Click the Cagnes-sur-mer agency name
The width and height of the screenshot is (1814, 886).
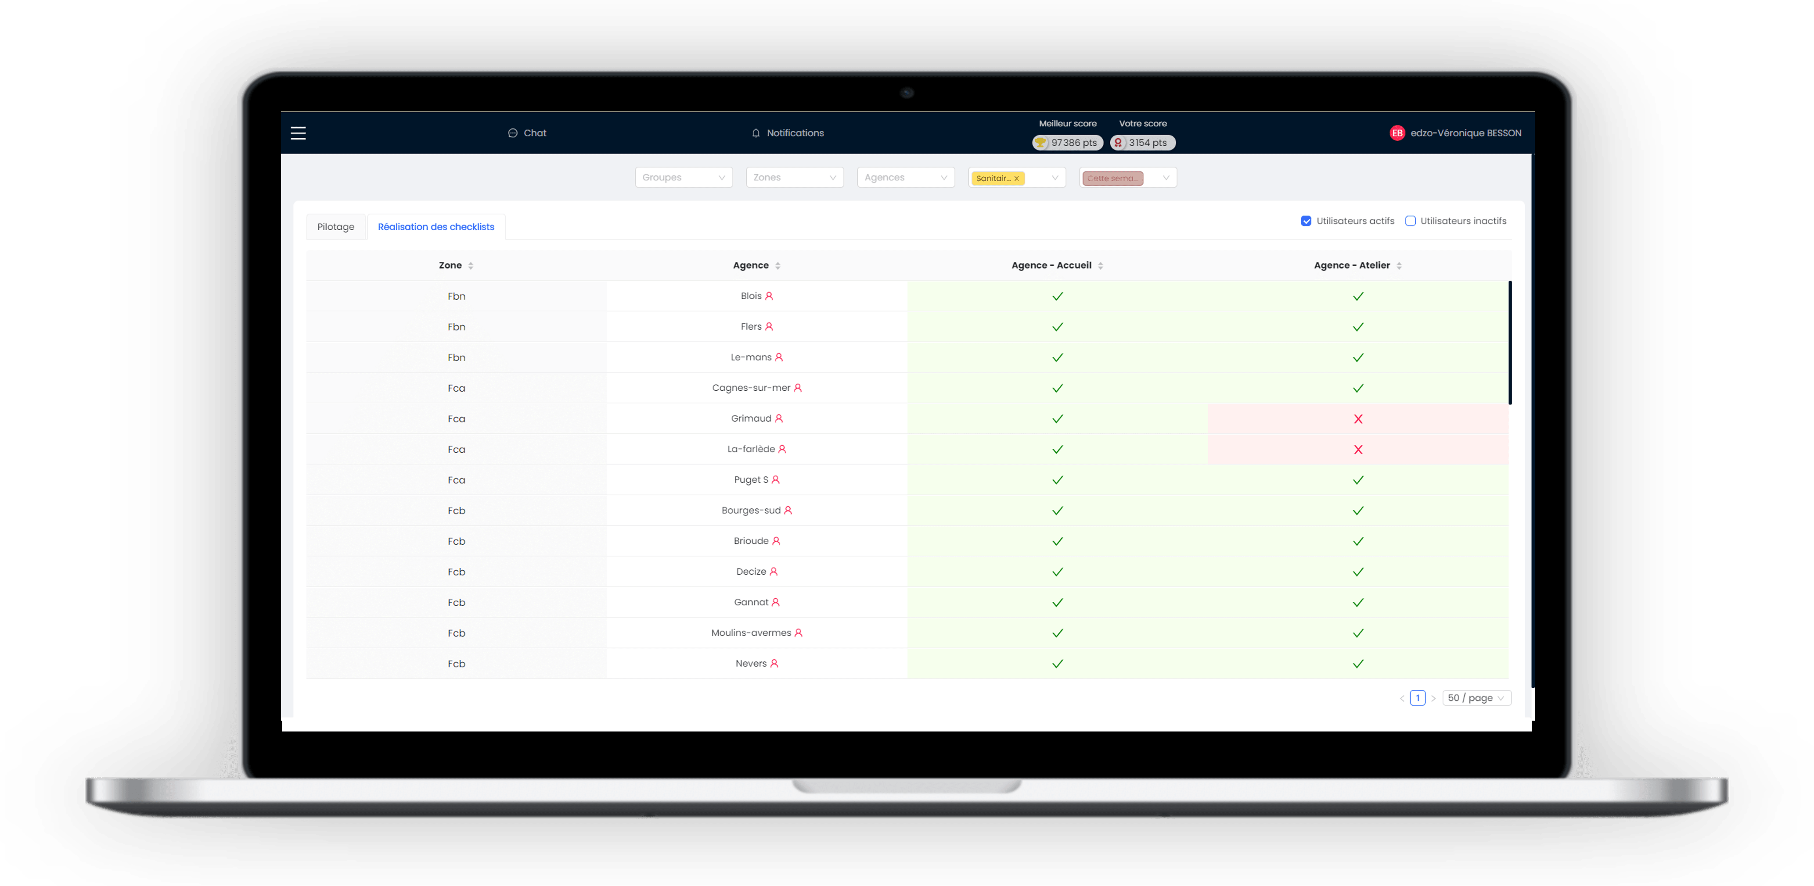point(751,388)
